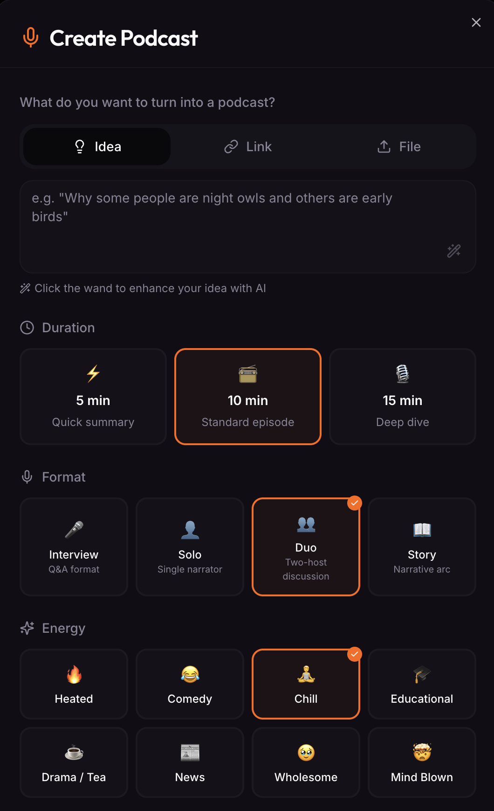Choose the Mind Blown energy option
Screen dimensions: 494x811
tap(421, 762)
